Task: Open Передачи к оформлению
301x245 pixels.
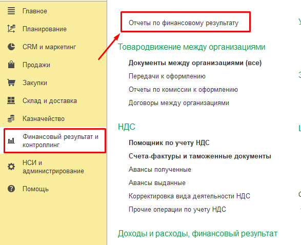Action: (x=167, y=76)
